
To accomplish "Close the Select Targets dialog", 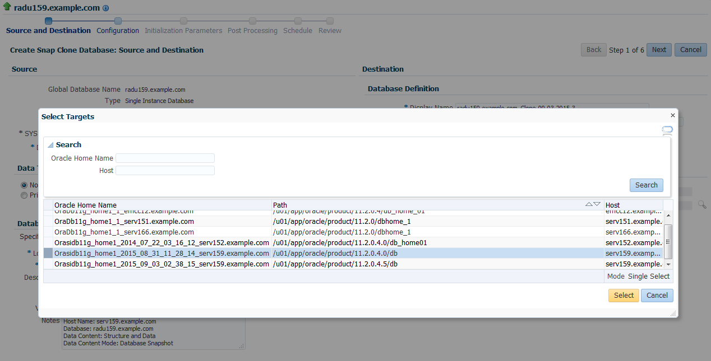I will [x=673, y=115].
